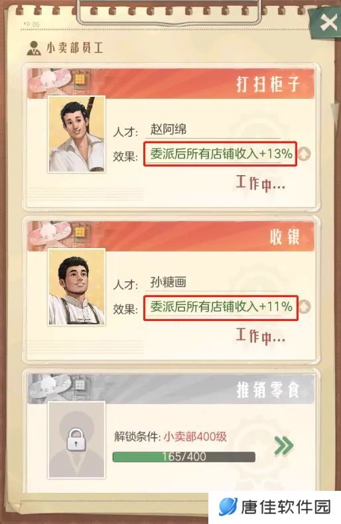Click the upgrade arrow beside +13% effect
This screenshot has height=524, width=341.
pyautogui.click(x=305, y=154)
